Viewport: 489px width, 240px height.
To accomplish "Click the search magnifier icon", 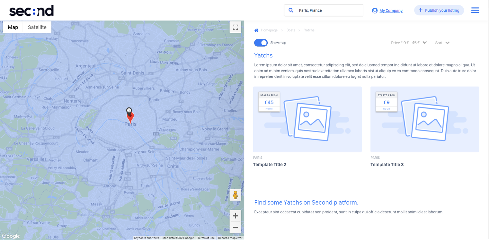I will [291, 10].
